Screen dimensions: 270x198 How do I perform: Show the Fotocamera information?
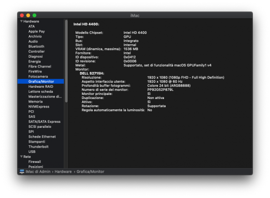pos(38,76)
